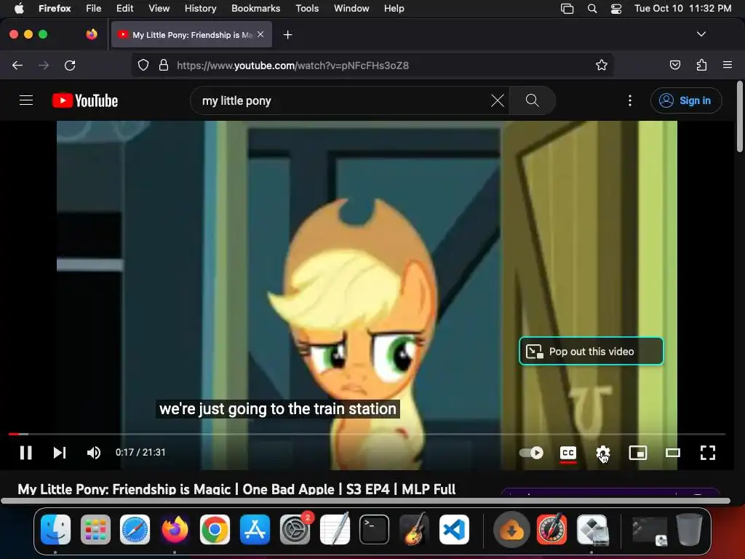Click Sign in button
Viewport: 745px width, 559px height.
pyautogui.click(x=686, y=100)
